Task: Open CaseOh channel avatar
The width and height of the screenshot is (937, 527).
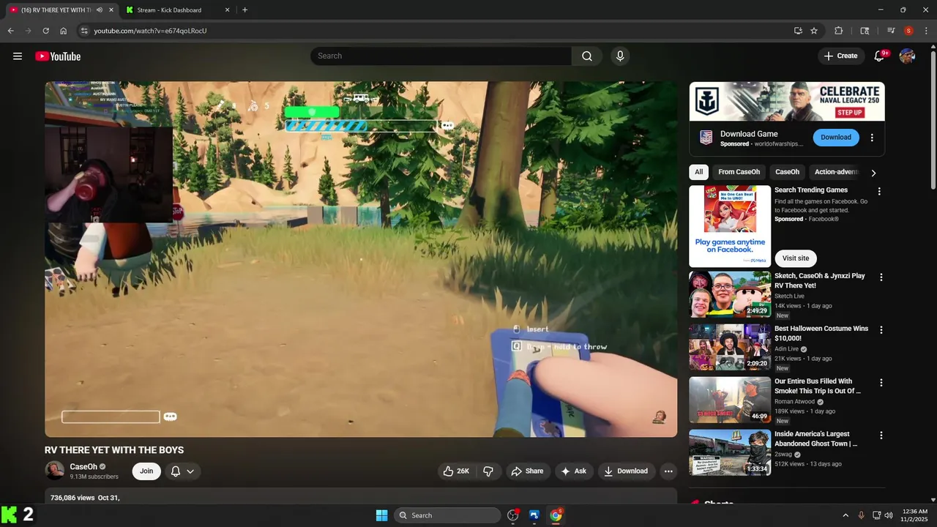Action: pos(54,471)
